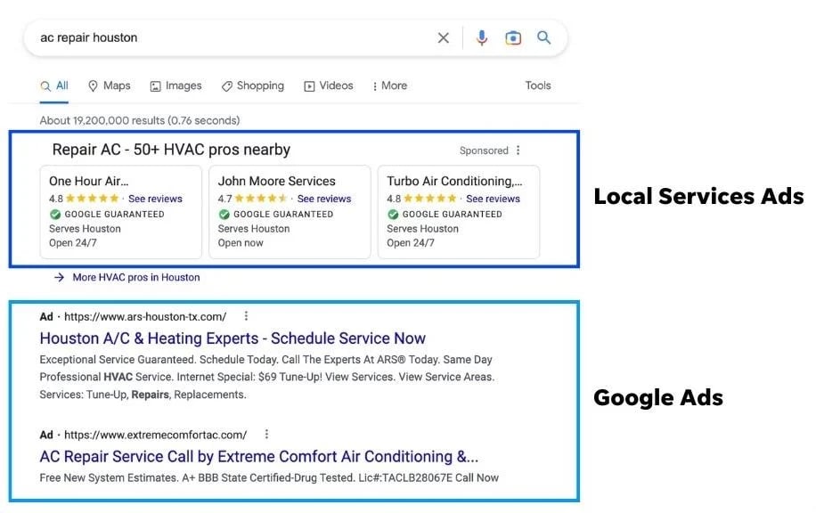This screenshot has width=816, height=513.
Task: Open the Tools menu
Action: (538, 85)
